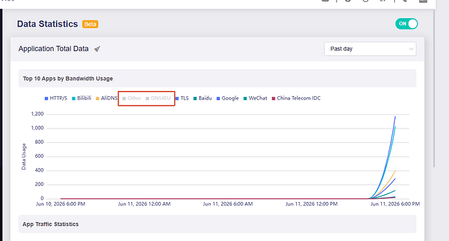Toggle WeChat series in chart legend
Viewport: 449px width, 241px height.
tap(255, 98)
